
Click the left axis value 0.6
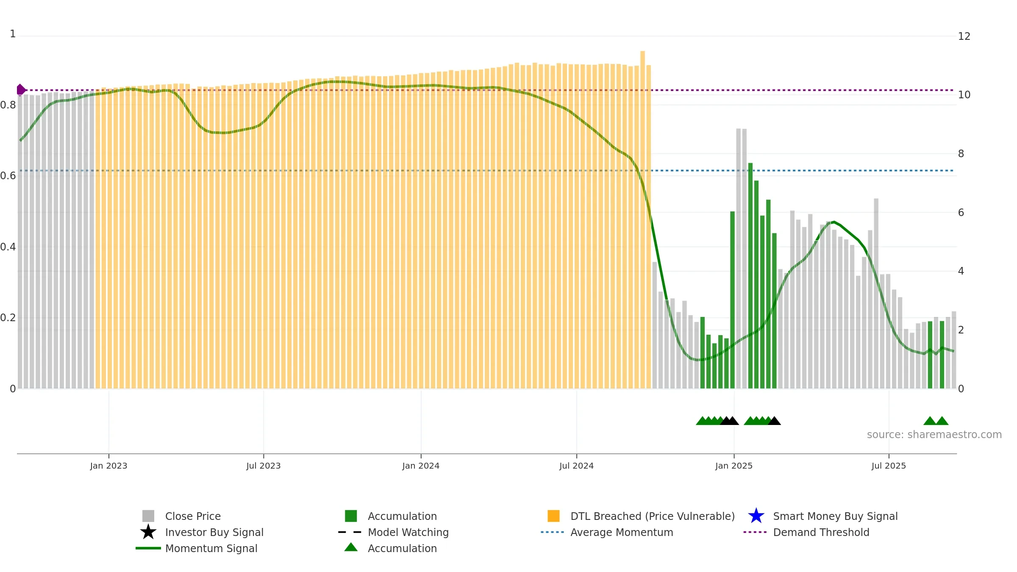pos(8,176)
